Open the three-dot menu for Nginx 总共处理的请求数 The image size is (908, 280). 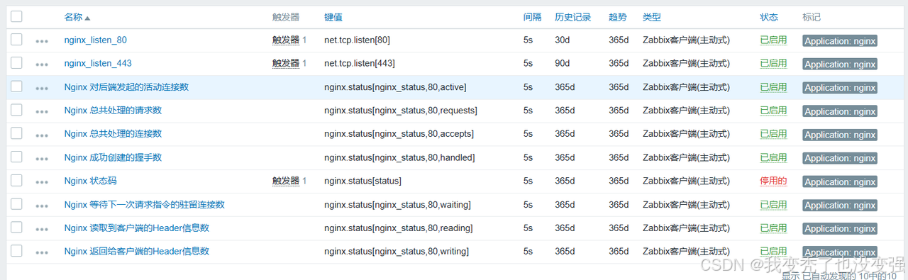click(x=42, y=111)
